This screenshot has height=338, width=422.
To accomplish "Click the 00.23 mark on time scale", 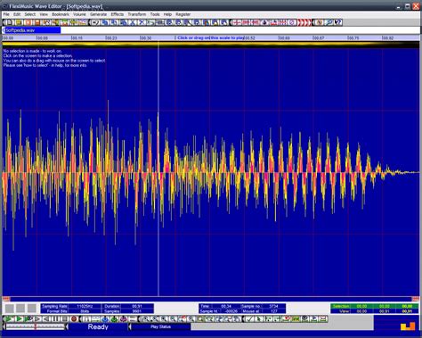I will point(111,38).
